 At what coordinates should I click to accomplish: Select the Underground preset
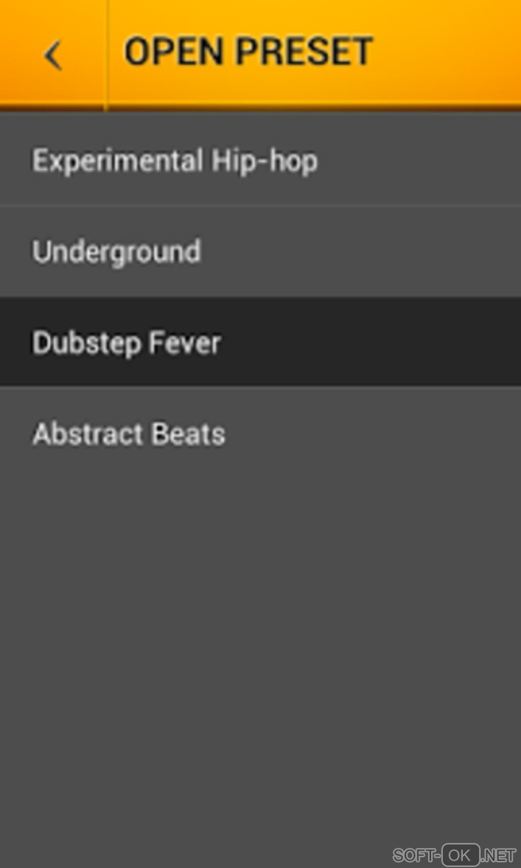[x=116, y=251]
